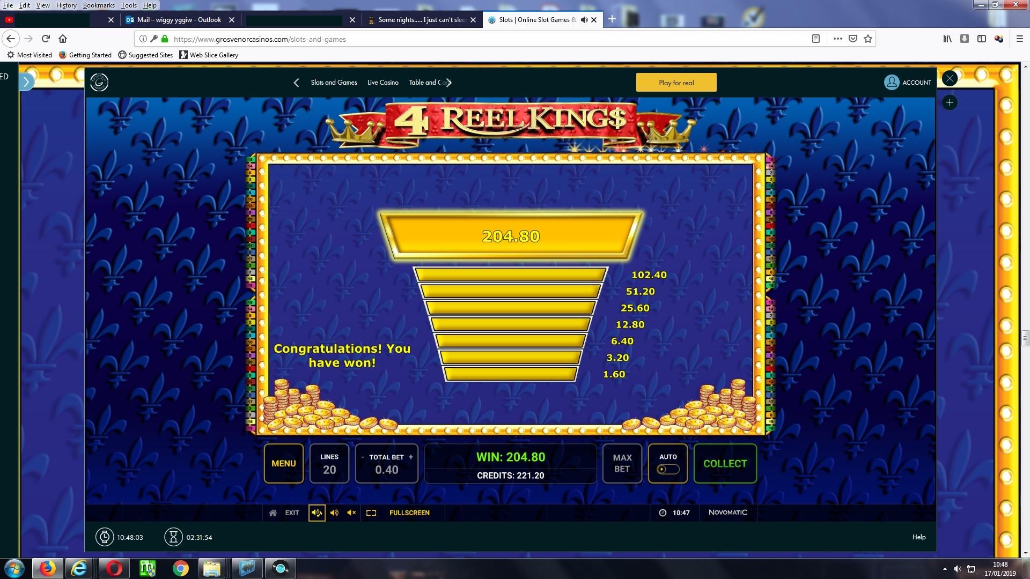The image size is (1030, 579).
Task: Open the Help link
Action: coord(919,537)
